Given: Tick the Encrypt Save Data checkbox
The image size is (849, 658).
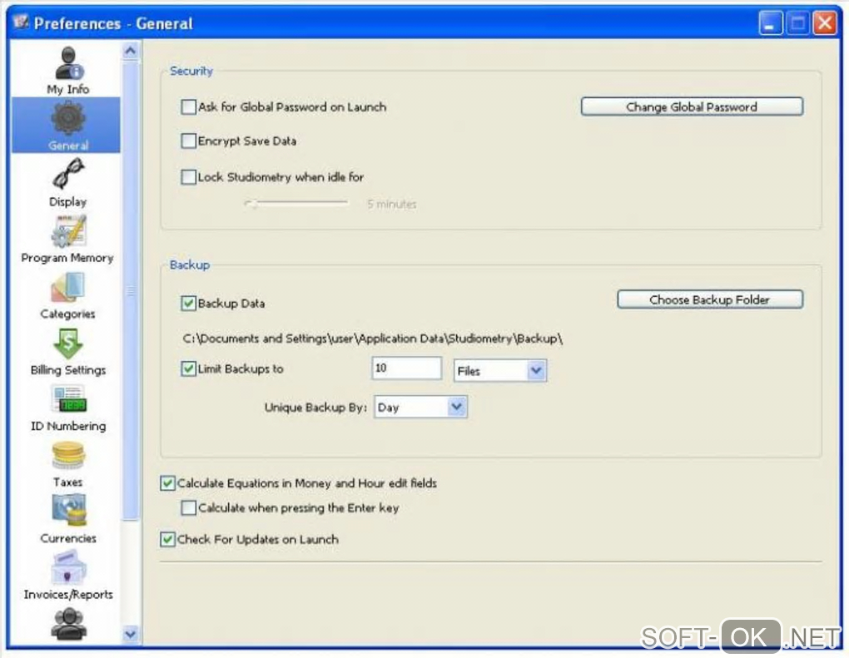Looking at the screenshot, I should (188, 141).
